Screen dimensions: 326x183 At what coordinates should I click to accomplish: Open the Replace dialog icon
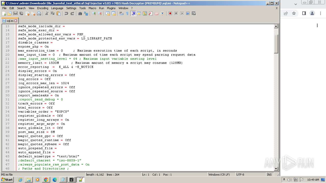[86, 13]
